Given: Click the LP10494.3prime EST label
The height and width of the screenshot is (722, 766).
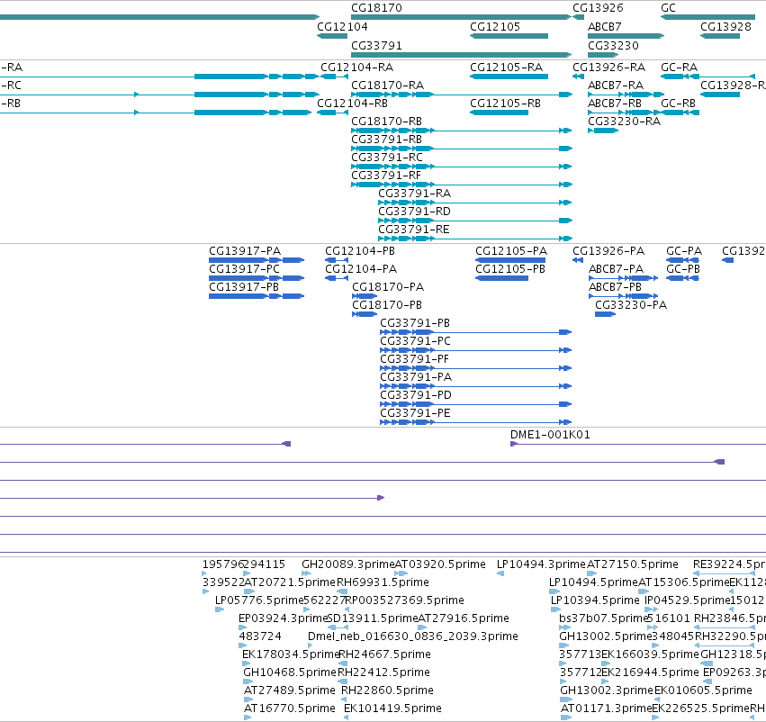Looking at the screenshot, I should tap(541, 564).
